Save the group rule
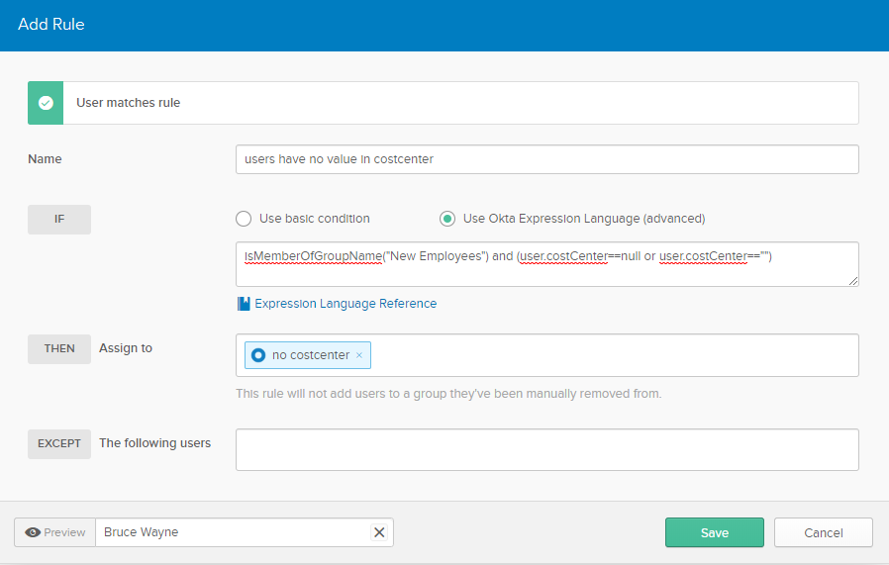Screen dimensions: 889x565 point(714,532)
